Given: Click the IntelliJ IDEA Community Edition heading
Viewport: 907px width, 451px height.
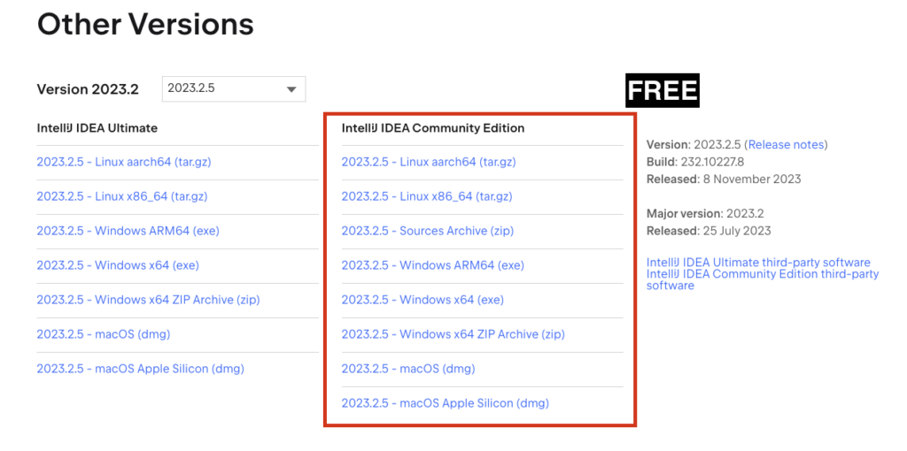Looking at the screenshot, I should click(x=433, y=128).
